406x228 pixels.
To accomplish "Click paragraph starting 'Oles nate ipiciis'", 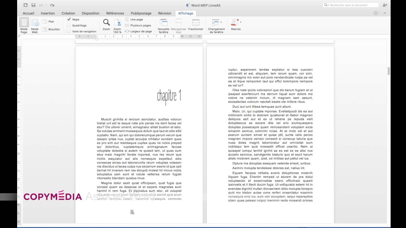I will [x=270, y=96].
